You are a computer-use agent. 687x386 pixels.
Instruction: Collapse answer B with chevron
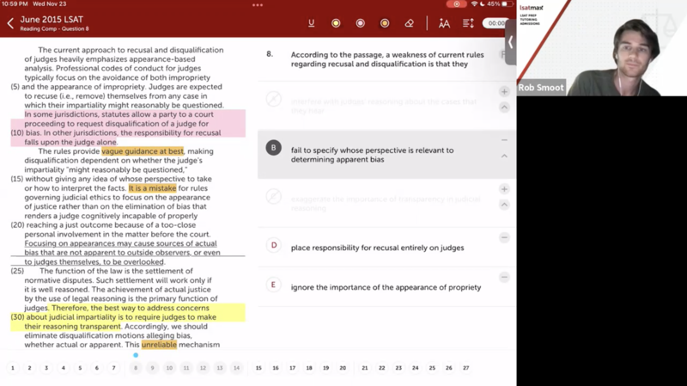click(504, 156)
